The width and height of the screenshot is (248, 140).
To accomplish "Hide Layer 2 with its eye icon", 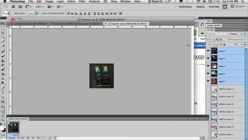I will [208, 73].
